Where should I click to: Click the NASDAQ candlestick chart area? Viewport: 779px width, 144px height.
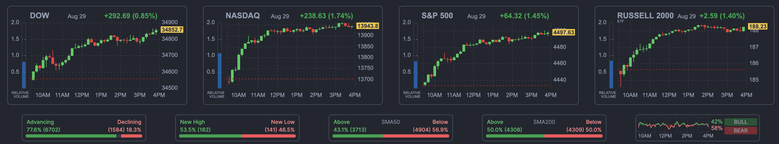coord(290,55)
